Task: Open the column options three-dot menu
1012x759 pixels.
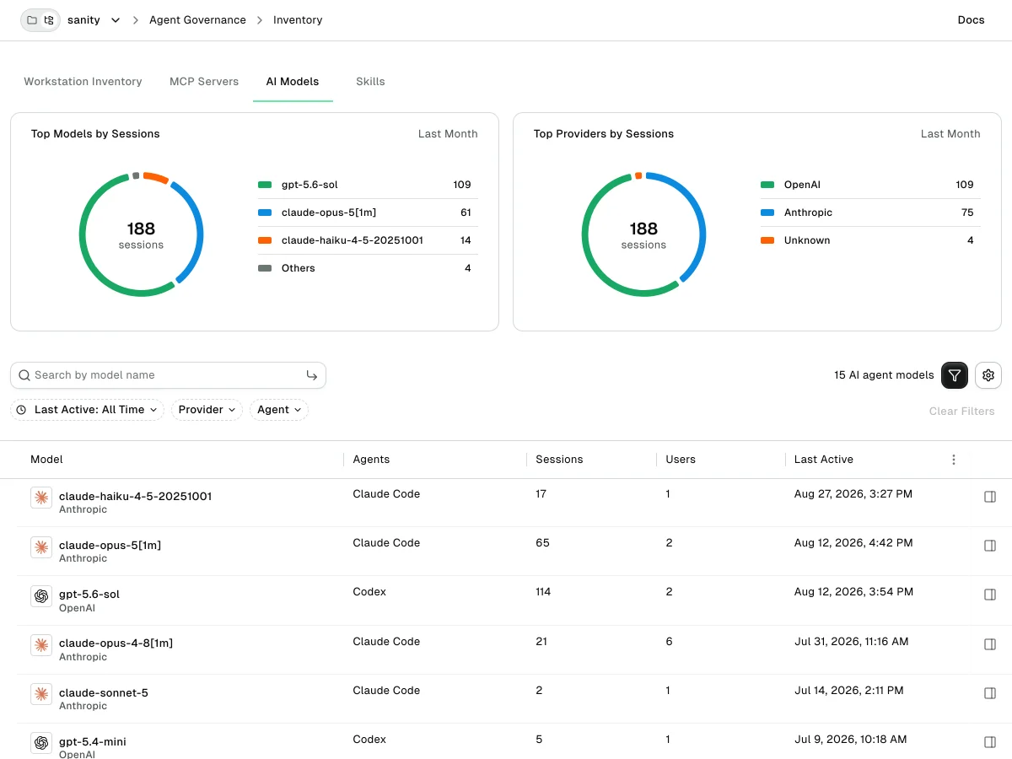Action: coord(954,460)
